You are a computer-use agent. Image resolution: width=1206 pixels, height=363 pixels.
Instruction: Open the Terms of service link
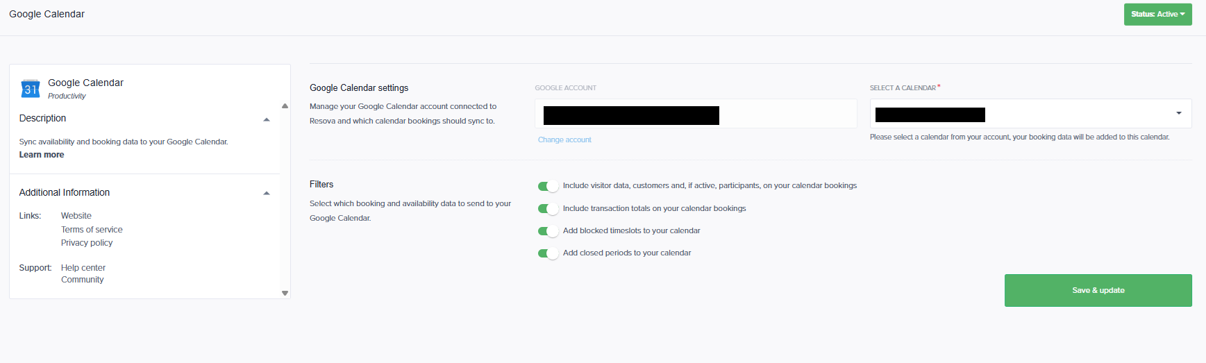[92, 230]
